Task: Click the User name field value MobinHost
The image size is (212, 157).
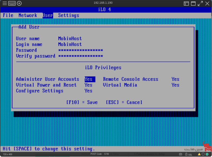Action: pyautogui.click(x=70, y=39)
